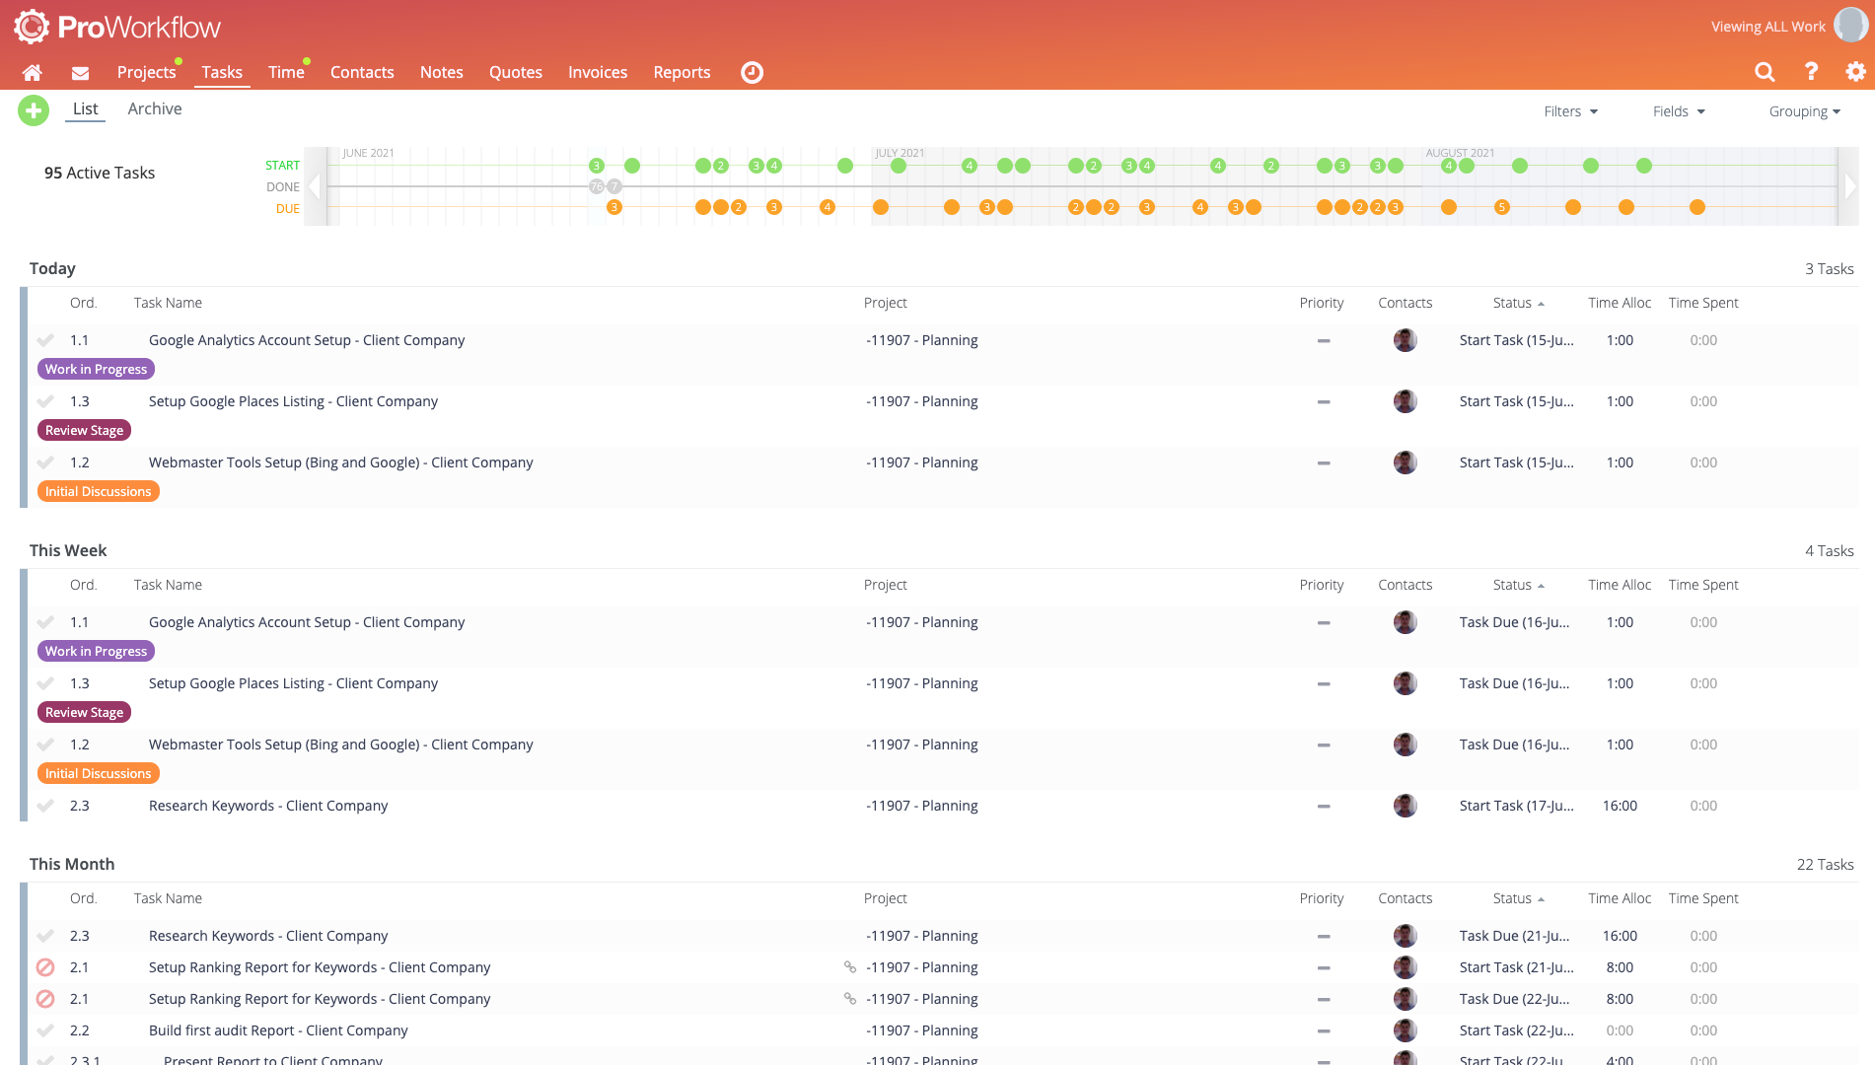Open the timer clock icon in navigation
The image size is (1875, 1065).
tap(752, 72)
